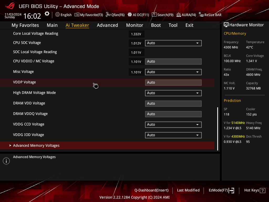Switch to Main tab
Viewport: 269px width, 202px height.
point(52,25)
